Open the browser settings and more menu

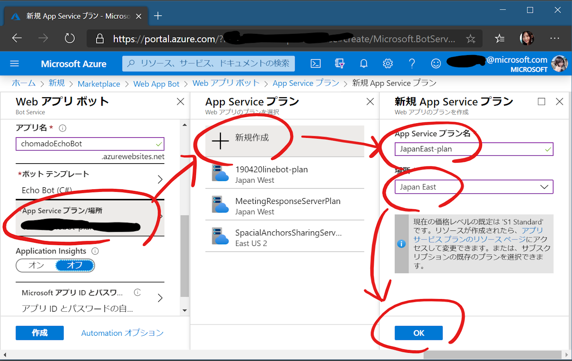(554, 38)
